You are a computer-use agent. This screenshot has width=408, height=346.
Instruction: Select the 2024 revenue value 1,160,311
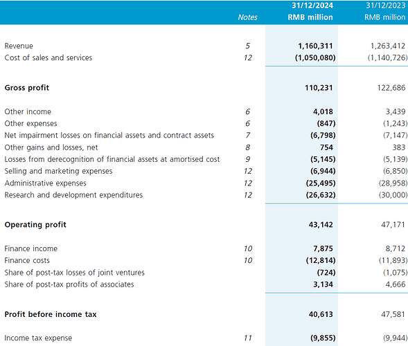315,46
